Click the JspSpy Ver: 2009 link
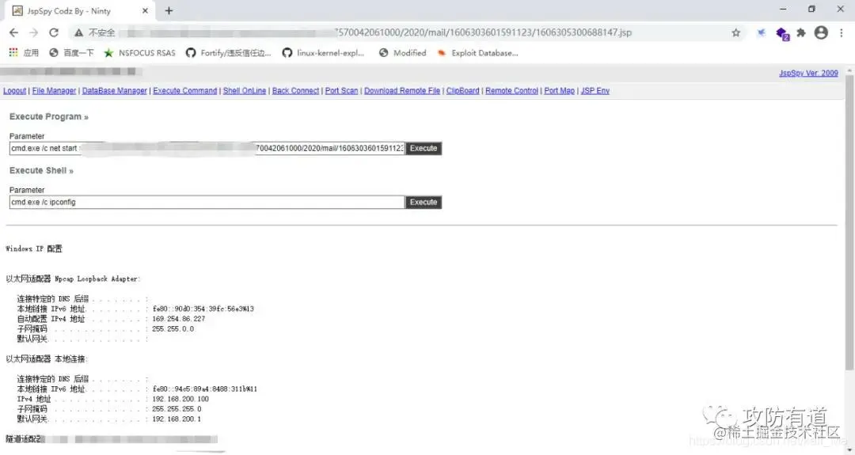855x455 pixels. coord(808,73)
